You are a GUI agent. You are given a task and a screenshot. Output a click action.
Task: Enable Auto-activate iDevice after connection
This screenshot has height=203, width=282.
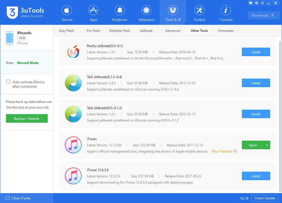pyautogui.click(x=8, y=82)
